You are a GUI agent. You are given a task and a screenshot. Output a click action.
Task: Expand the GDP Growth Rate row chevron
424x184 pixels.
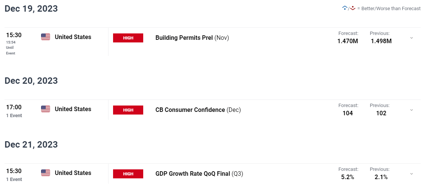(x=411, y=174)
